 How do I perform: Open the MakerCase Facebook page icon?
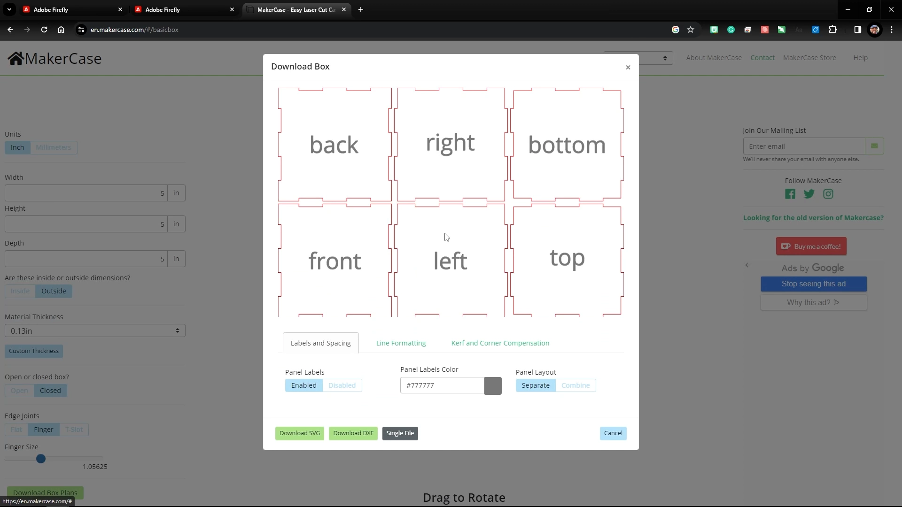click(790, 194)
